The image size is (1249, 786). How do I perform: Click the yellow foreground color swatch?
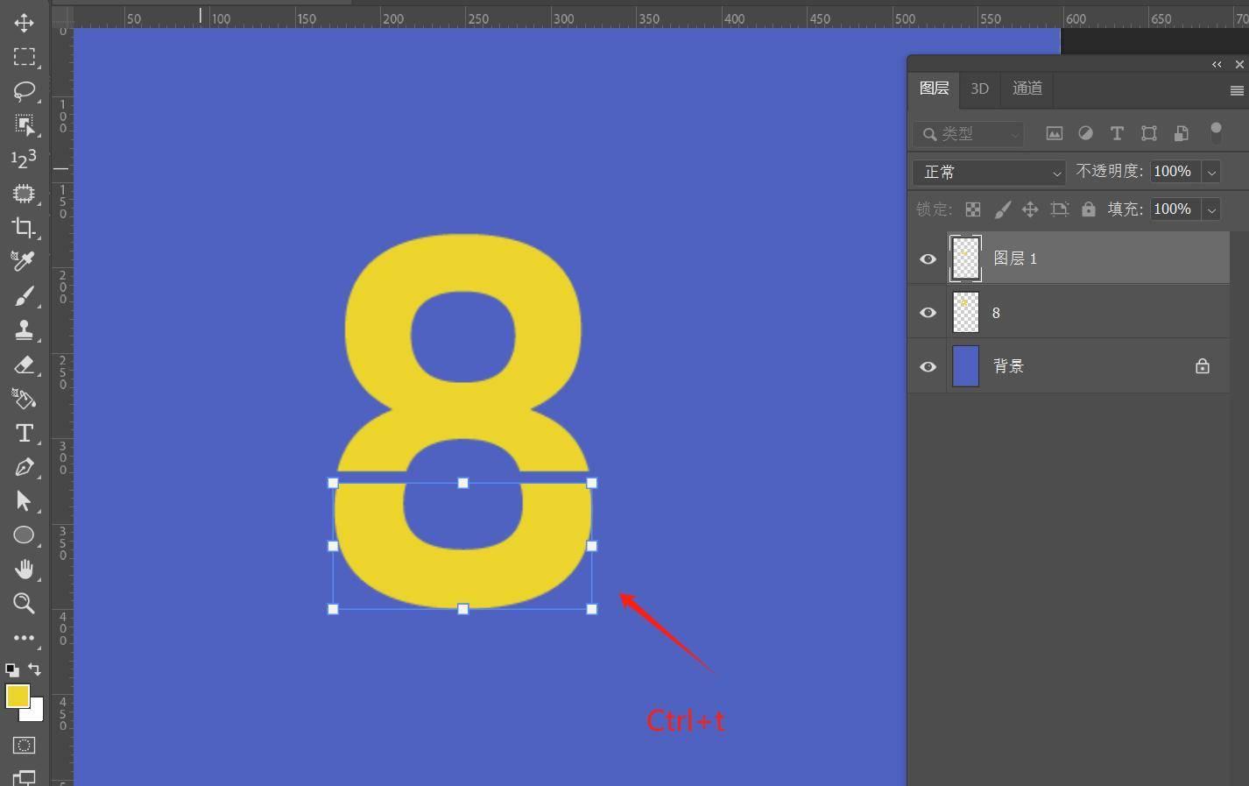[x=17, y=696]
